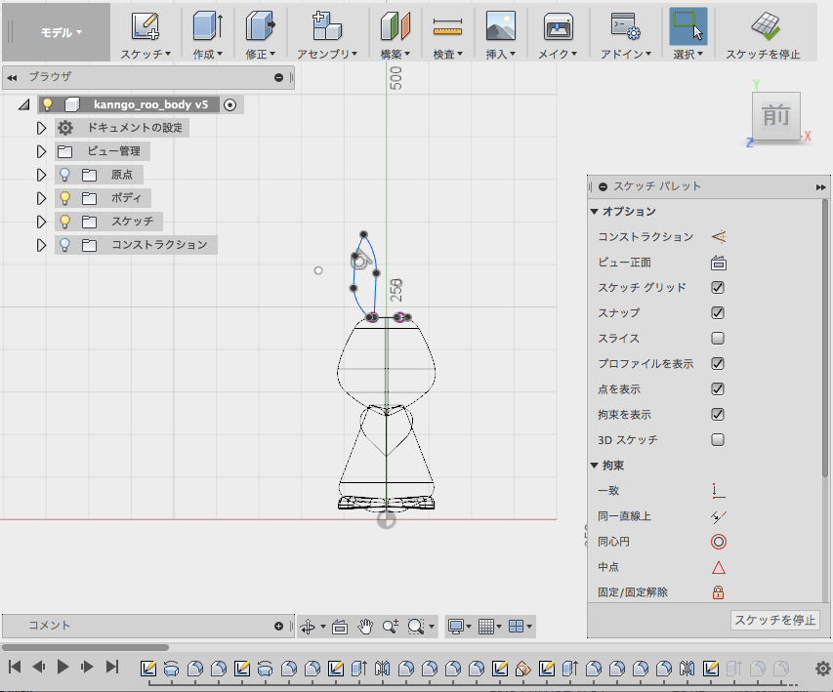The height and width of the screenshot is (692, 833).
Task: Click the zoom tool in navigation bar
Action: coord(390,627)
